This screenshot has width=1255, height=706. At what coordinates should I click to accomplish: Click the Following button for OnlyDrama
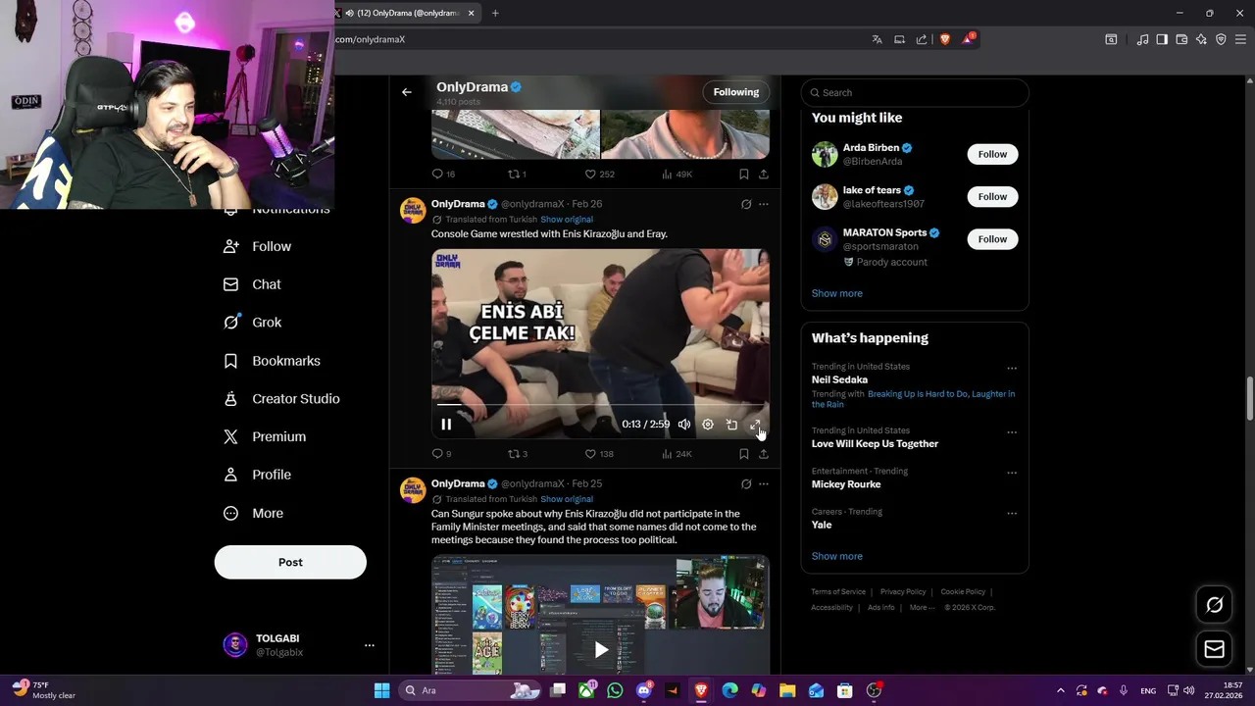tap(736, 92)
